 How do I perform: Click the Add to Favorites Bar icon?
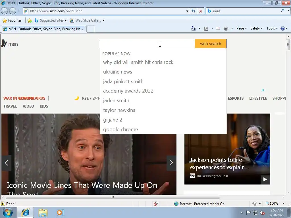click(30, 20)
